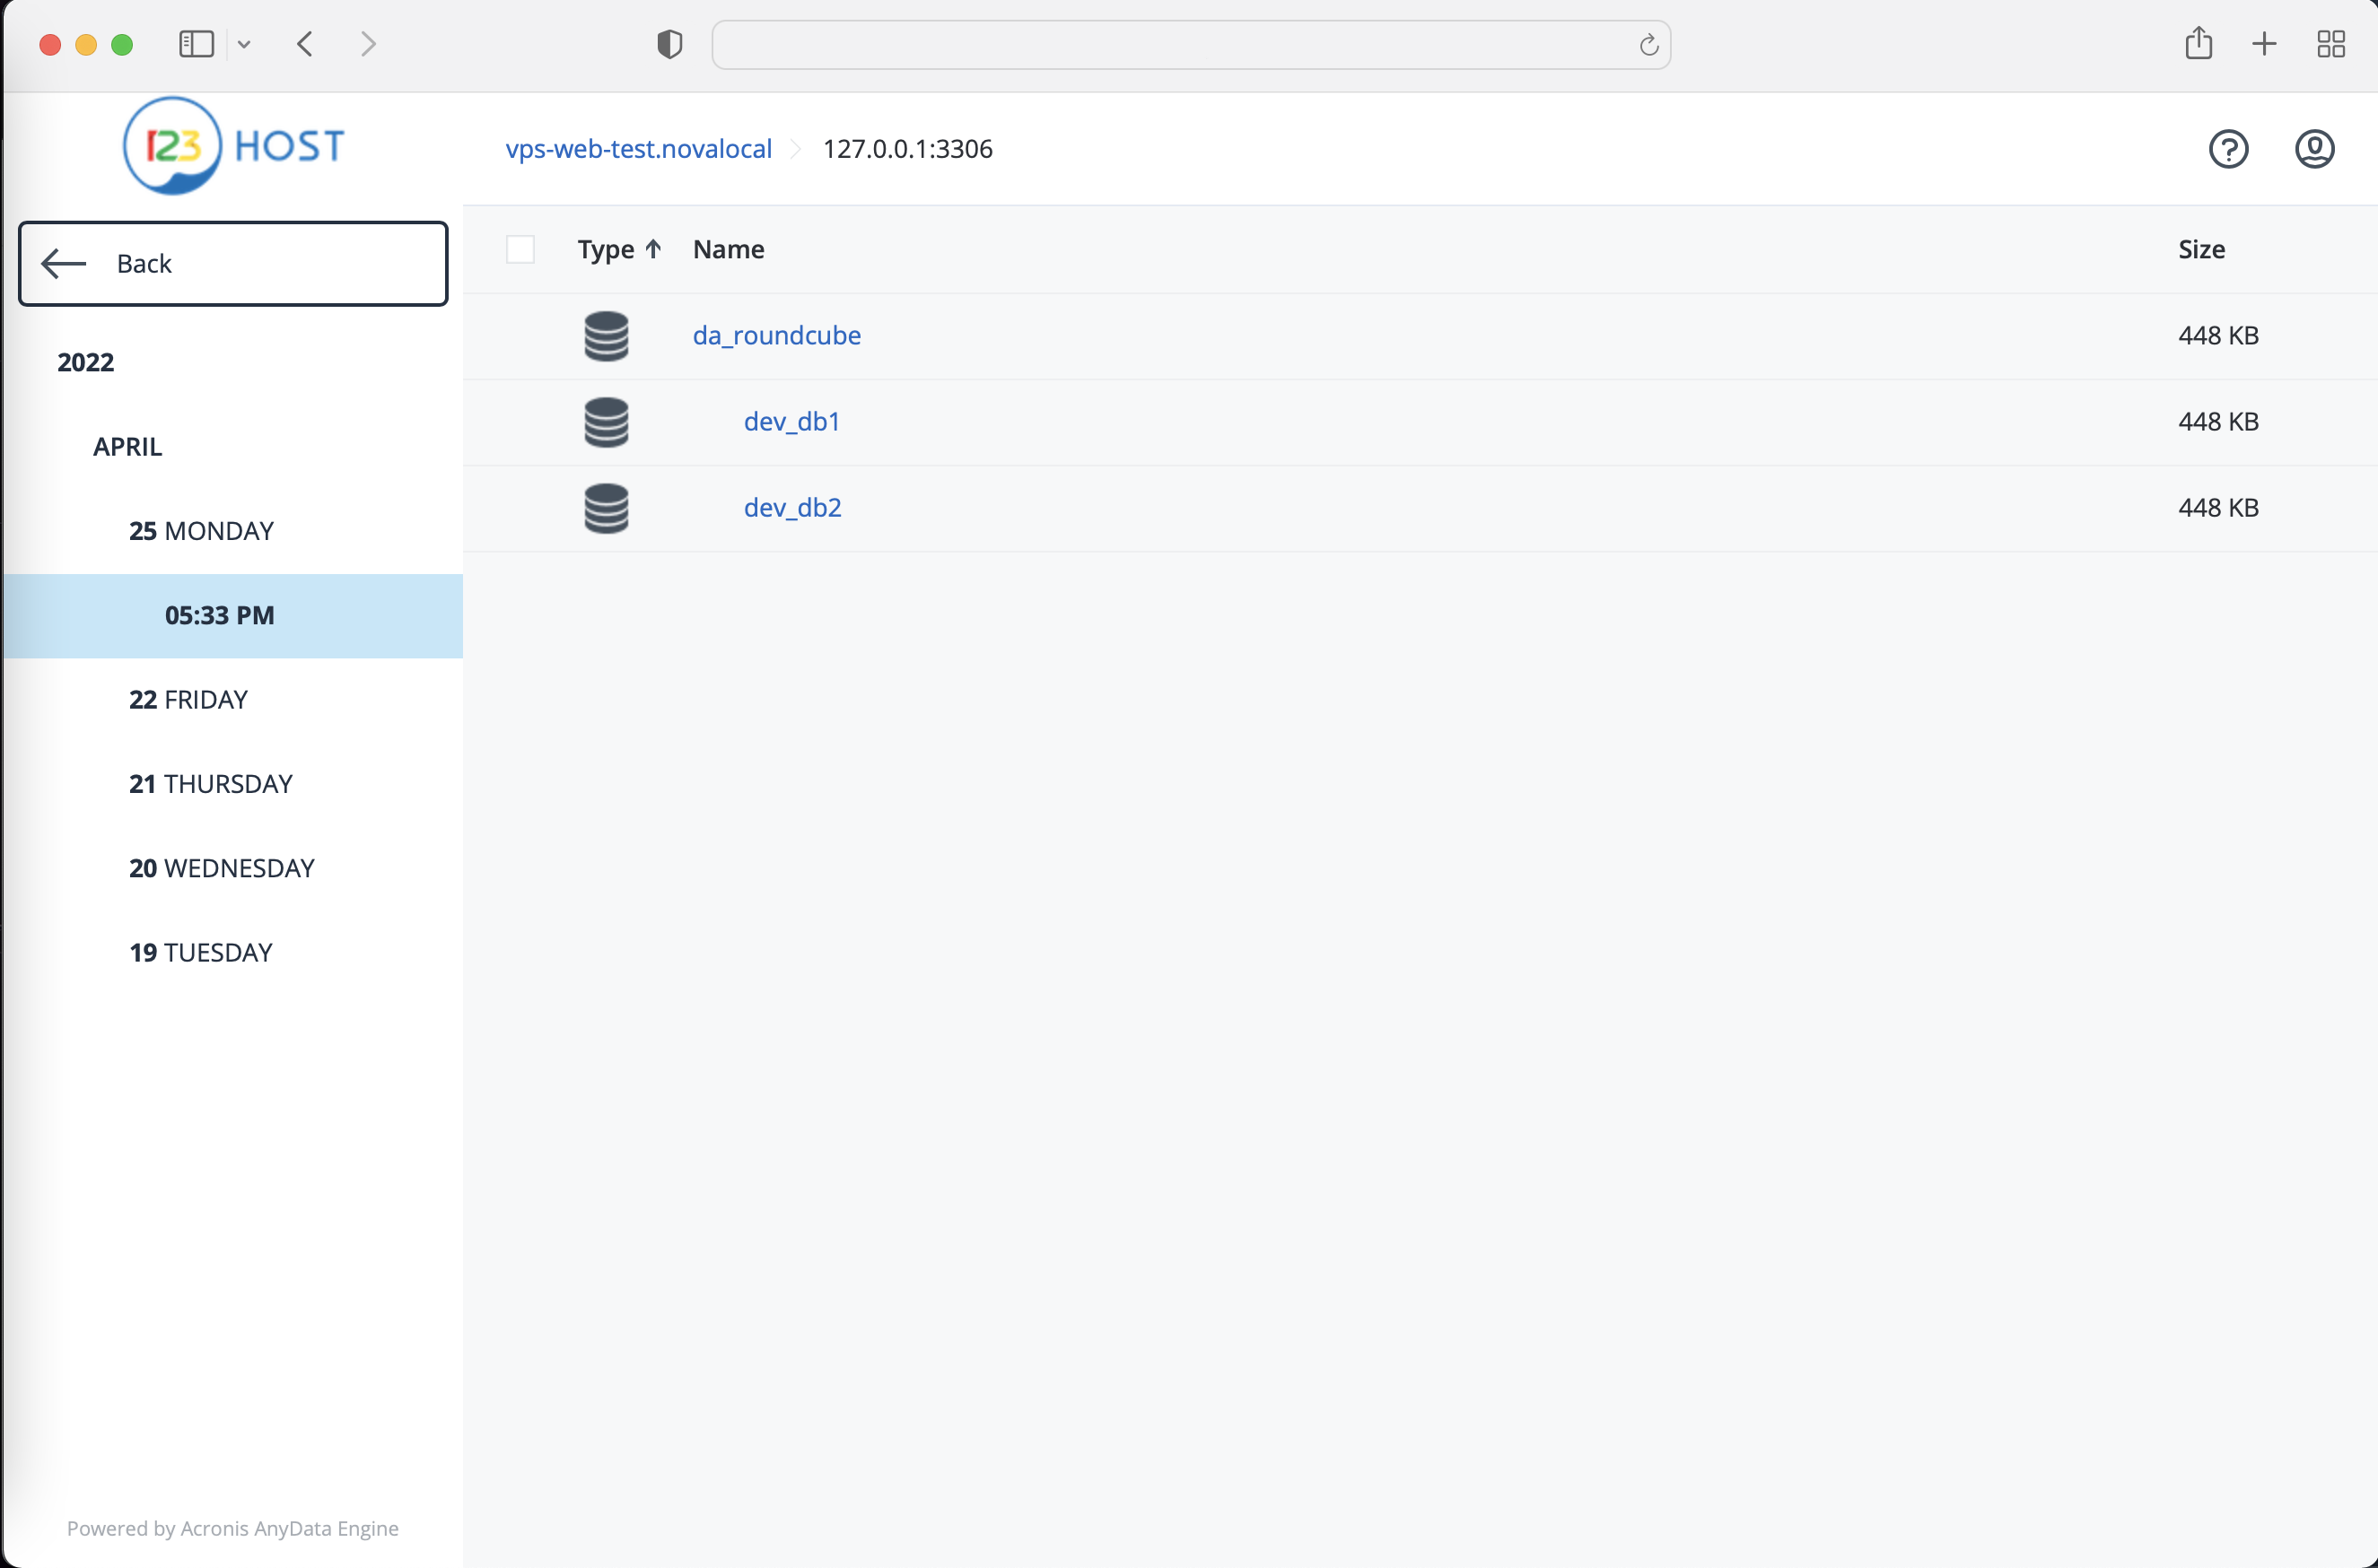
Task: Expand the 21 THURSDAY backup date
Action: pos(210,784)
